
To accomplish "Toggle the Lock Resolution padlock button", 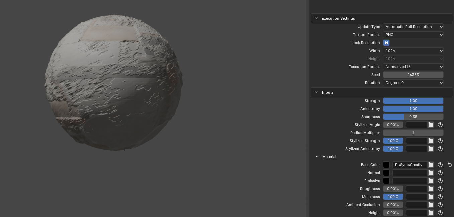I will (x=386, y=43).
